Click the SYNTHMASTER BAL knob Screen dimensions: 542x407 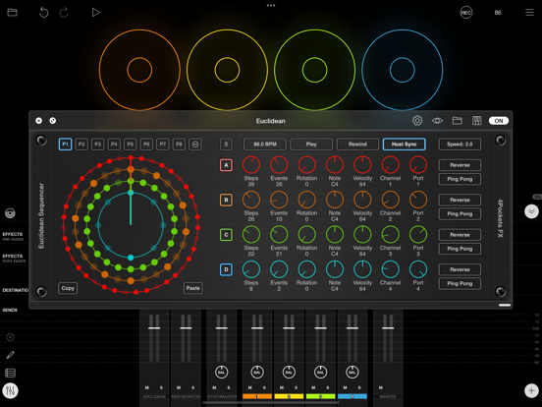coord(222,373)
